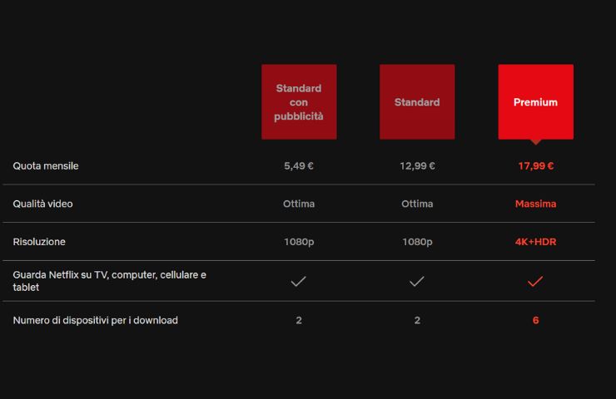Image resolution: width=616 pixels, height=399 pixels.
Task: Select the Standard plan tile
Action: [x=417, y=102]
